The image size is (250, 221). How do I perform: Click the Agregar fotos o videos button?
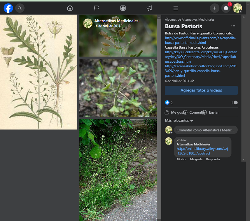201,90
